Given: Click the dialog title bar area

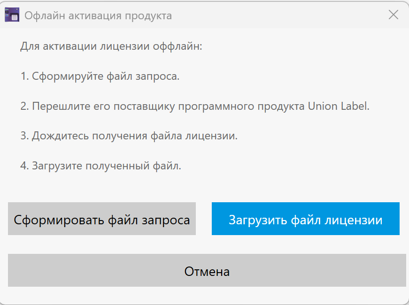Looking at the screenshot, I should pos(235,15).
